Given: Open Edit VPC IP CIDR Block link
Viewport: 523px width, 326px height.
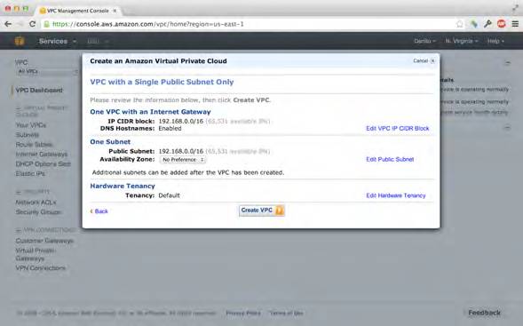Looking at the screenshot, I should pos(397,129).
